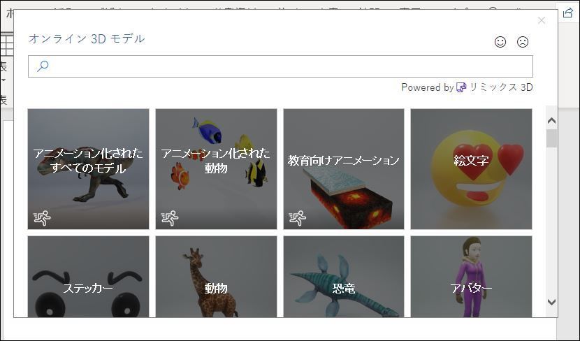Close the Online 3D Models dialog
The image size is (580, 341).
pos(542,20)
